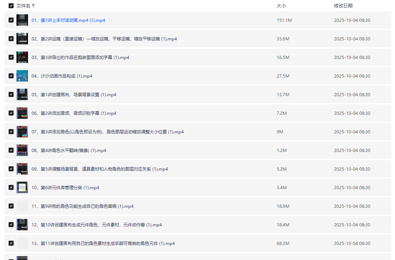Open 05、第1讲创建画布、场景背景设置 file
This screenshot has height=260, width=395.
[x=74, y=95]
